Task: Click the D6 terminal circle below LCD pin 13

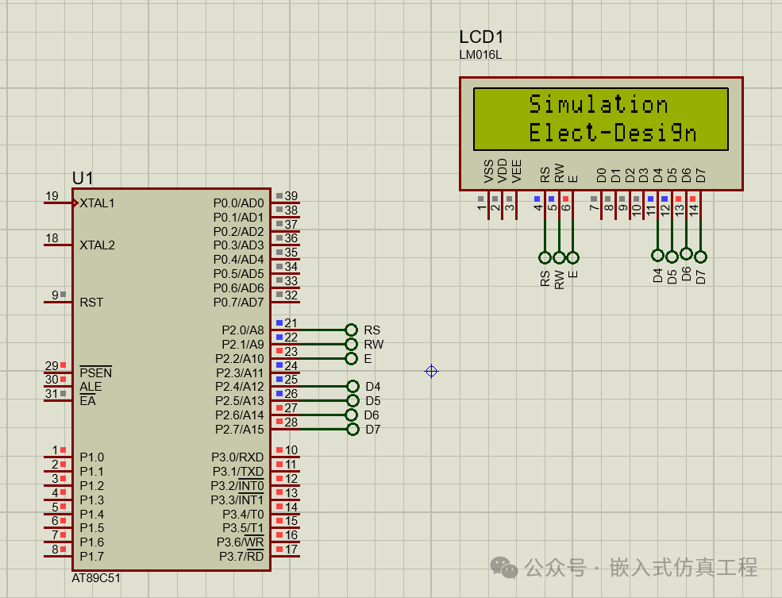Action: point(686,254)
